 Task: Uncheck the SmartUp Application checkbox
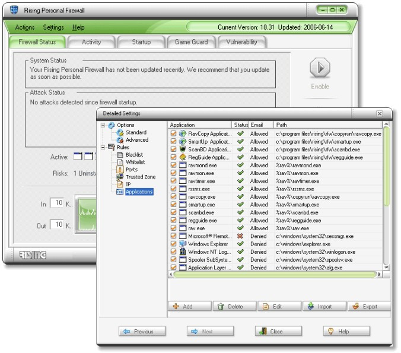coord(173,141)
